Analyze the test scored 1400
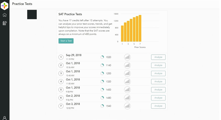The width and height of the screenshot is (221, 120). click(x=158, y=90)
